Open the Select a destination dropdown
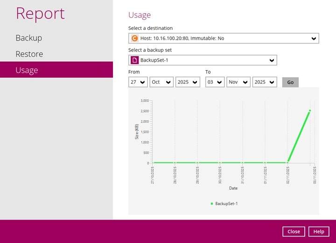The height and width of the screenshot is (243, 336). point(223,38)
